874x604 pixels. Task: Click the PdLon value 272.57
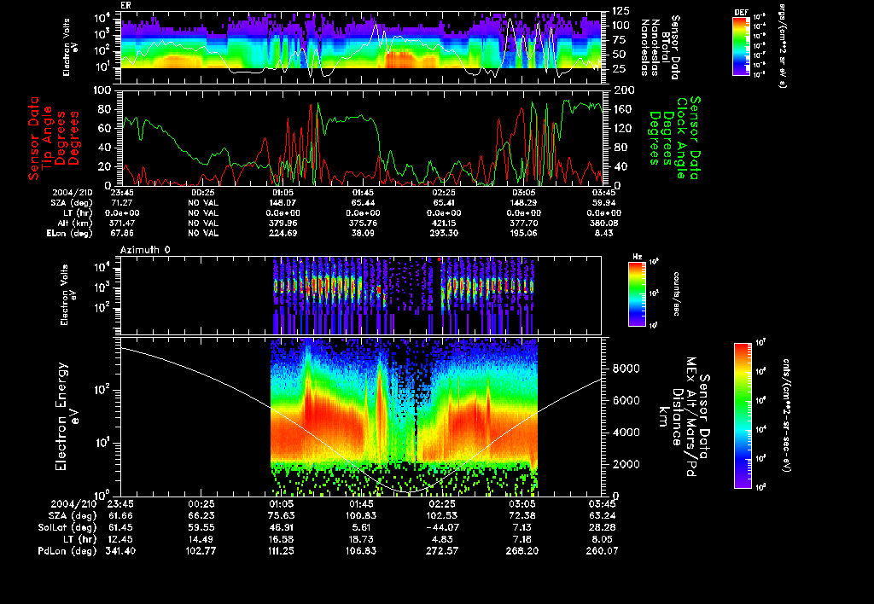click(441, 550)
